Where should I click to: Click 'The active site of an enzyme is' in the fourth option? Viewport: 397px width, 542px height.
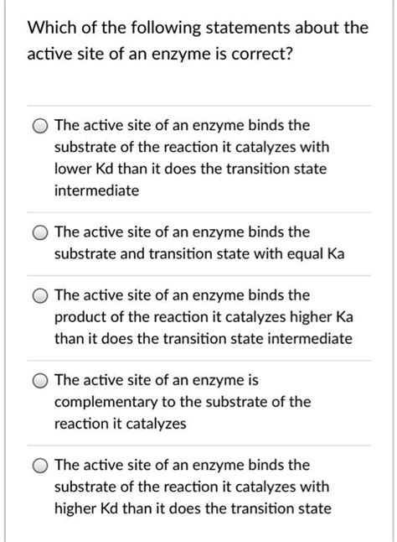coord(157,380)
